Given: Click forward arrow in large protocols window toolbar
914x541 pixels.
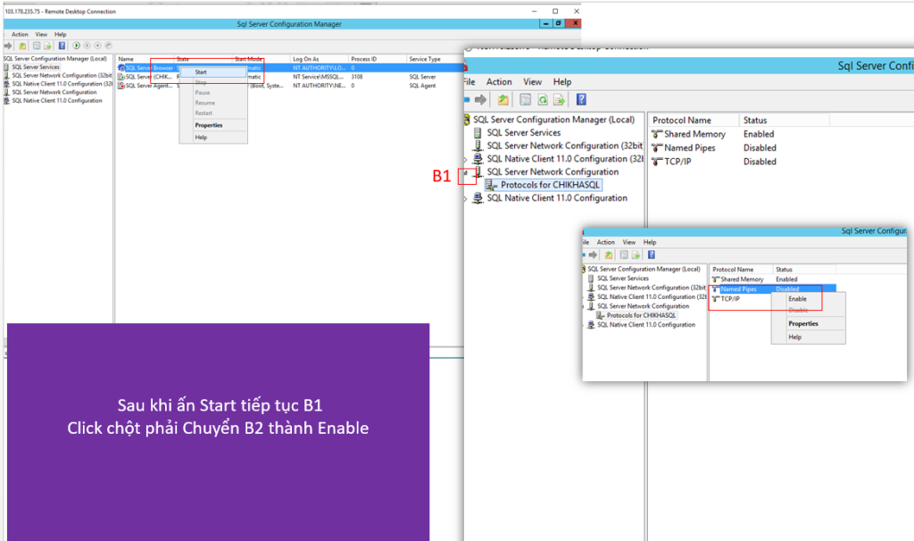Looking at the screenshot, I should 480,100.
